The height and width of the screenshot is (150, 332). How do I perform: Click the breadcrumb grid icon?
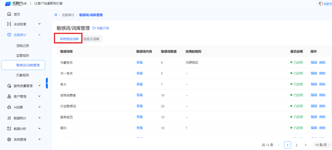[56, 15]
